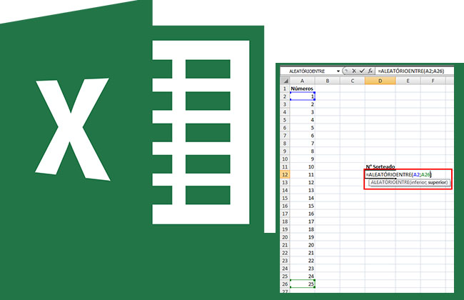
Task: Click cell A25 containing value 24
Action: (302, 276)
